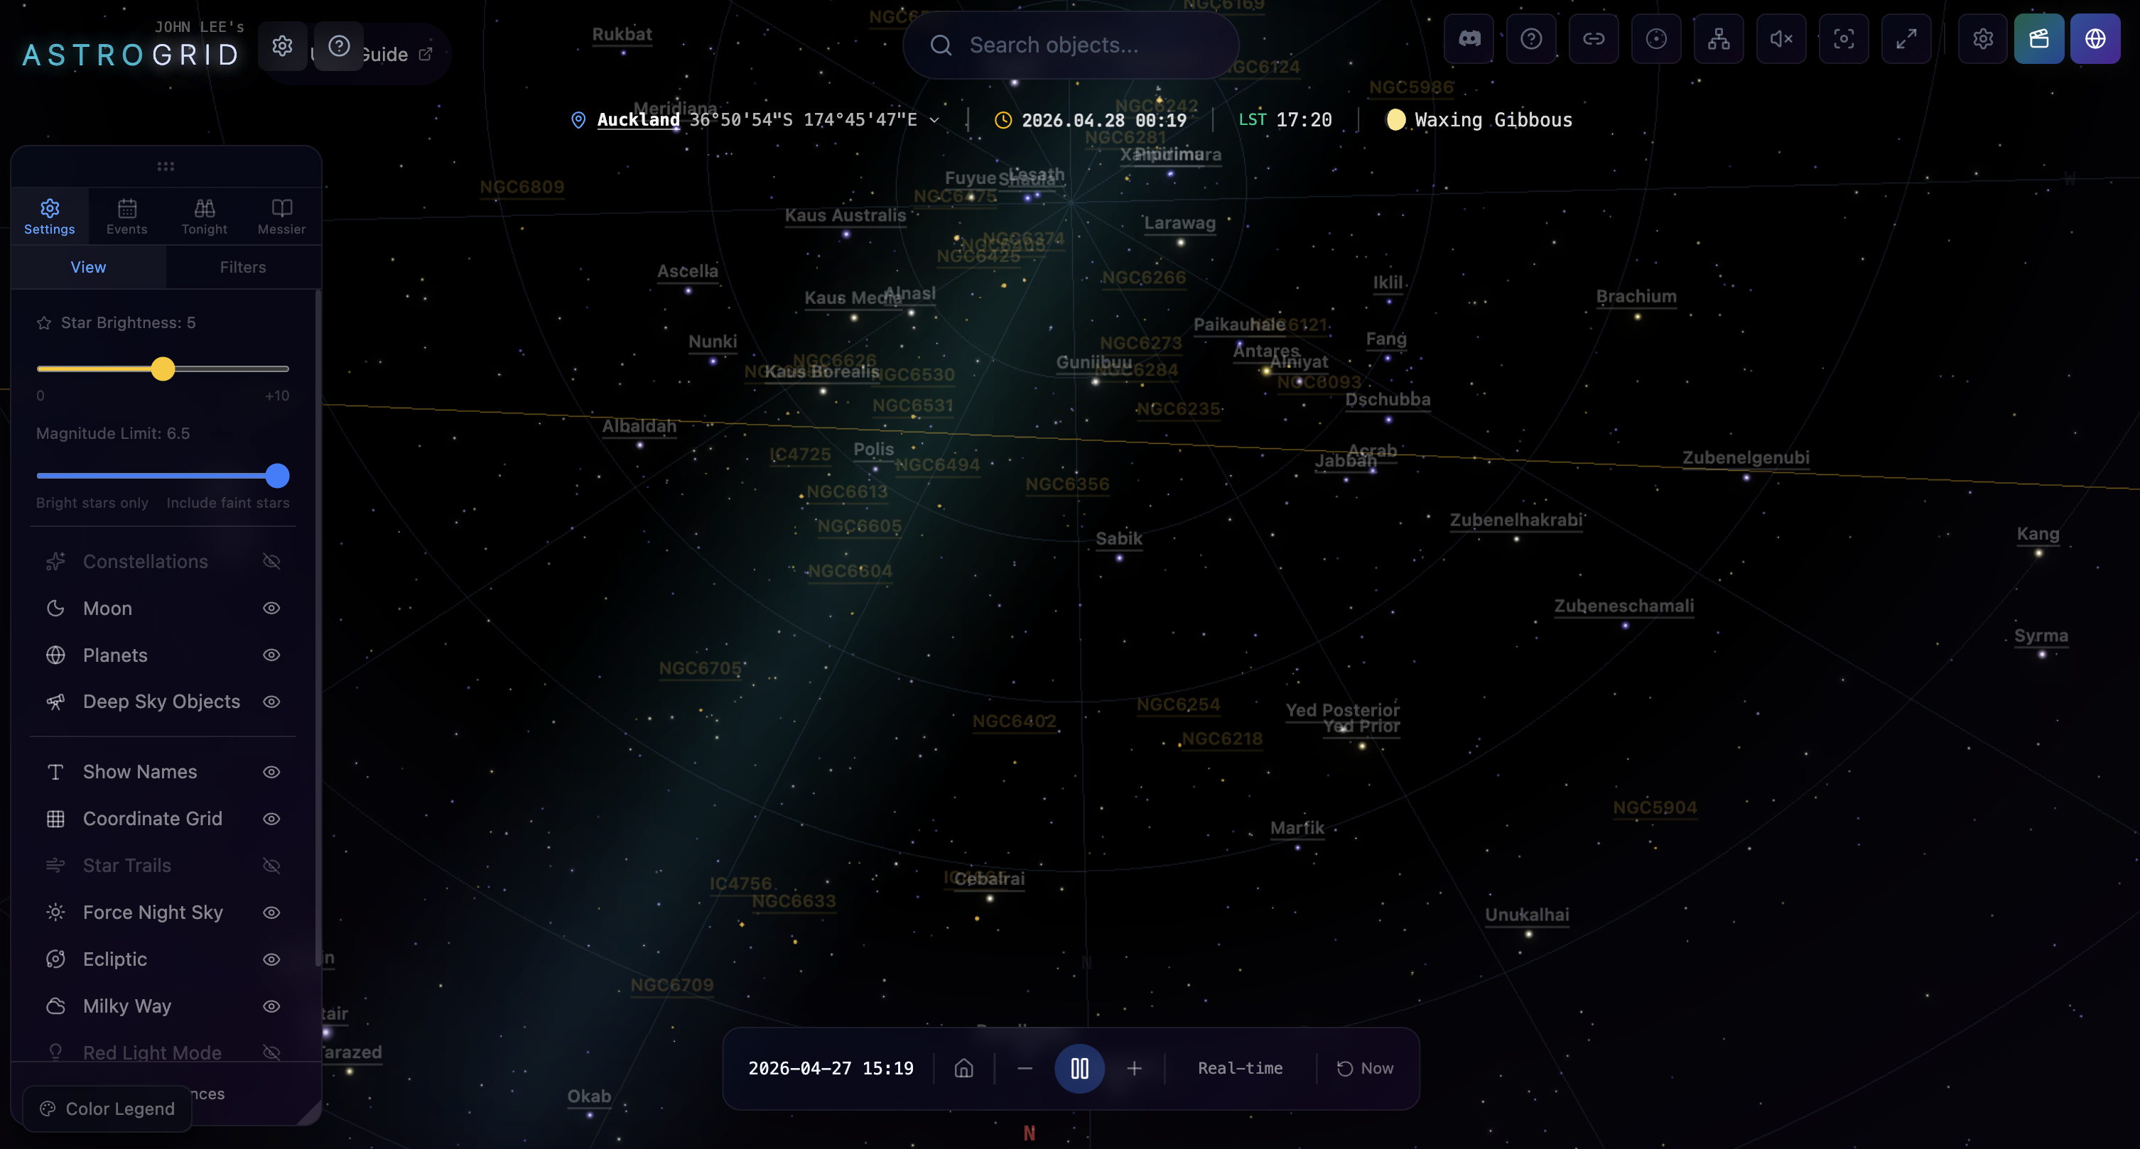2140x1149 pixels.
Task: Expand the Auckland location dropdown
Action: point(934,119)
